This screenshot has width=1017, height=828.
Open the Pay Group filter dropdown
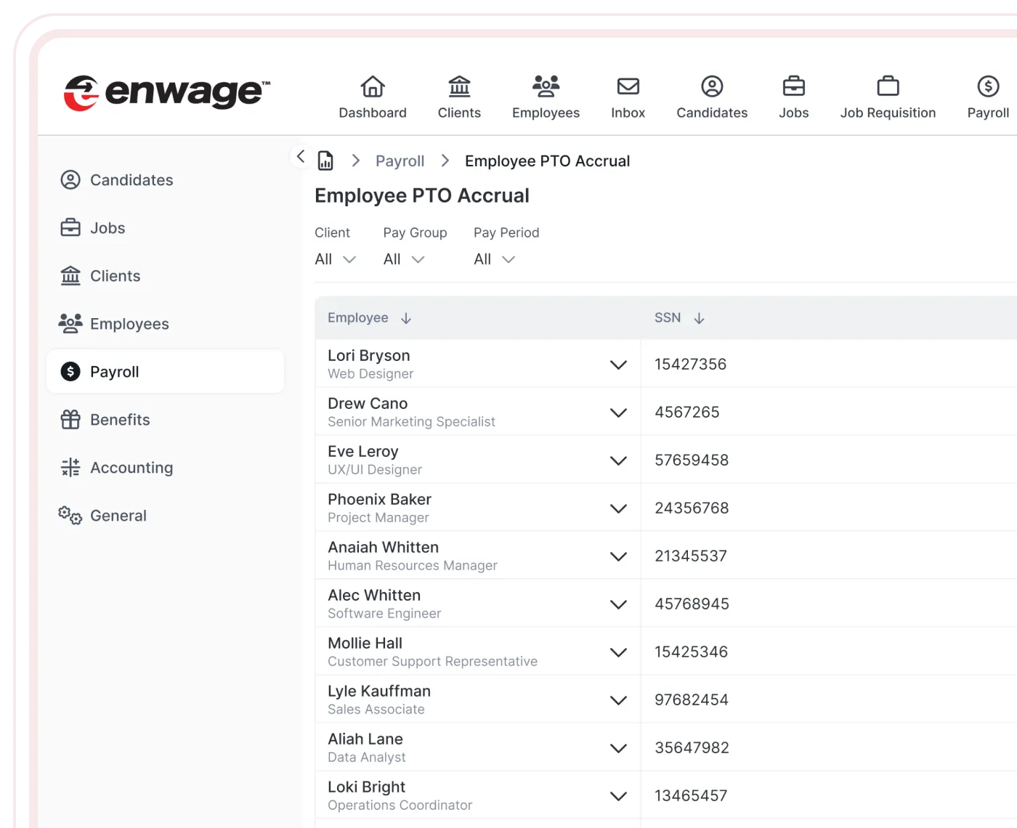point(404,259)
